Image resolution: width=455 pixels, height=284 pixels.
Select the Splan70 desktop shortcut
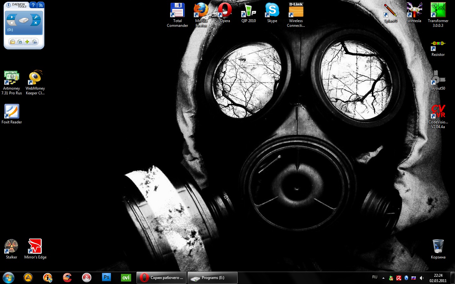391,13
